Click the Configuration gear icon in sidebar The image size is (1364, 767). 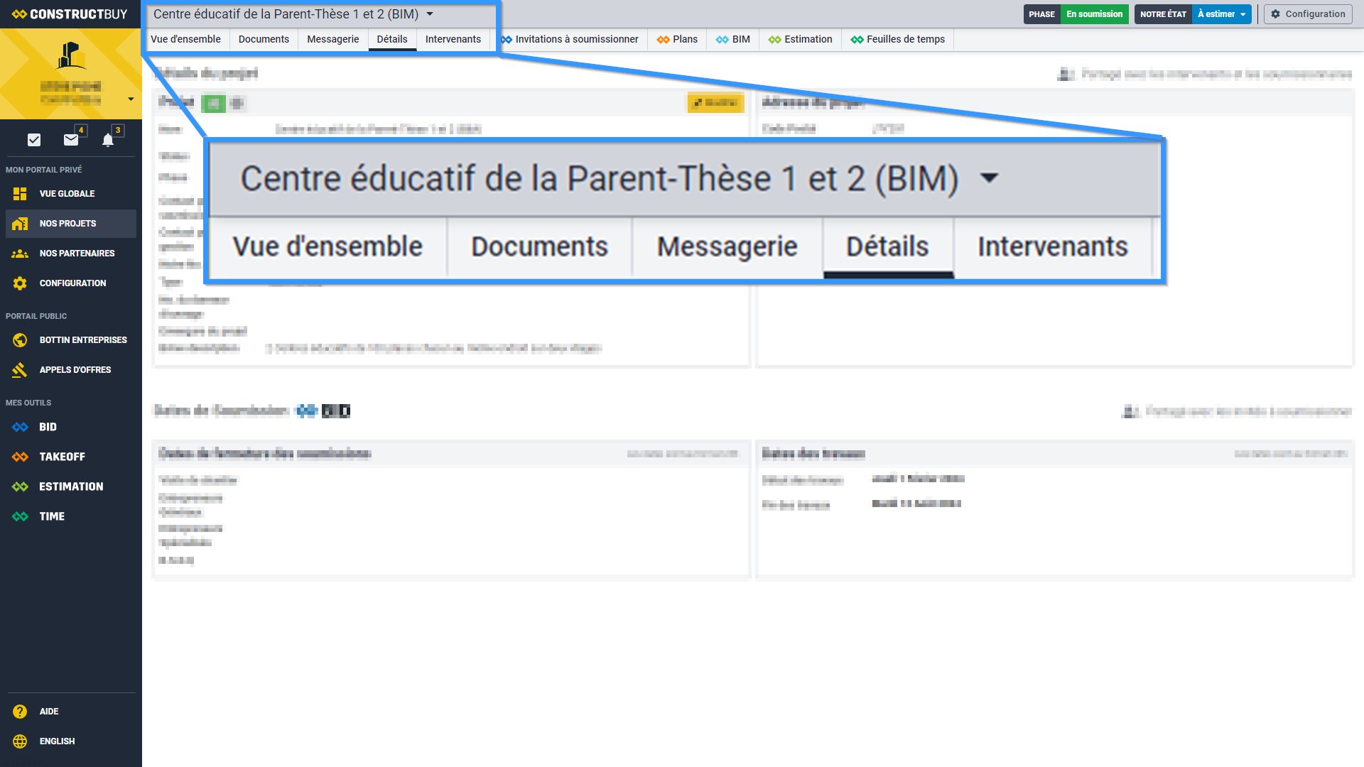(20, 283)
